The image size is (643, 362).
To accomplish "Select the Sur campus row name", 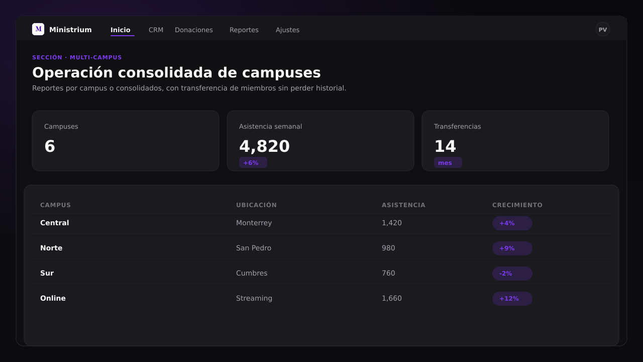I will 47,273.
